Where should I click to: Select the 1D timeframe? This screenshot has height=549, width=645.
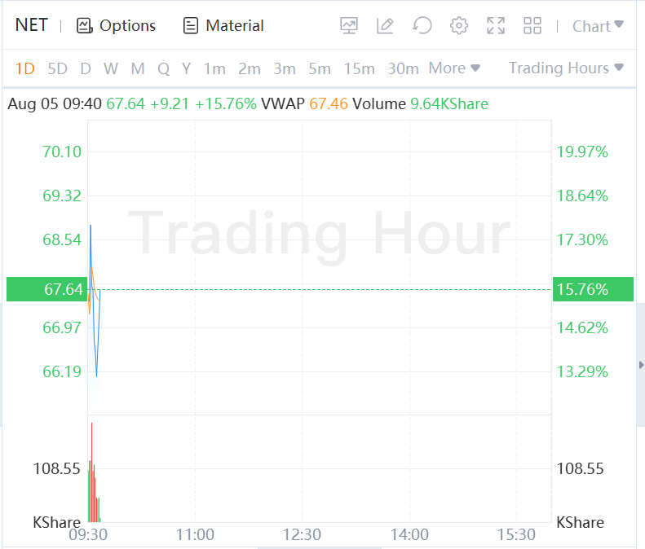(x=25, y=68)
